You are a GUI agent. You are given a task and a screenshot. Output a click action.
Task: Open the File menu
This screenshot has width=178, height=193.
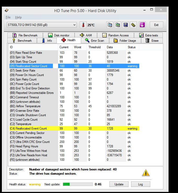[8, 17]
